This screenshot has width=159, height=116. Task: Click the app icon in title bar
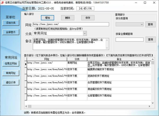coord(2,2)
